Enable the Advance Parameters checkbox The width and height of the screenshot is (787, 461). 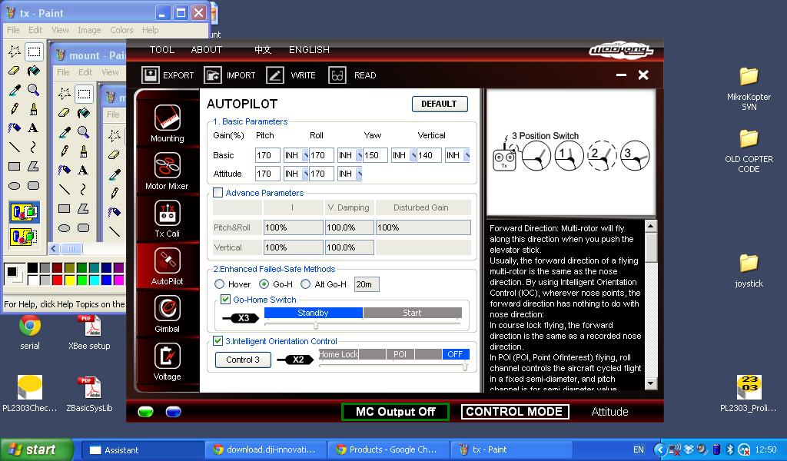[x=218, y=193]
